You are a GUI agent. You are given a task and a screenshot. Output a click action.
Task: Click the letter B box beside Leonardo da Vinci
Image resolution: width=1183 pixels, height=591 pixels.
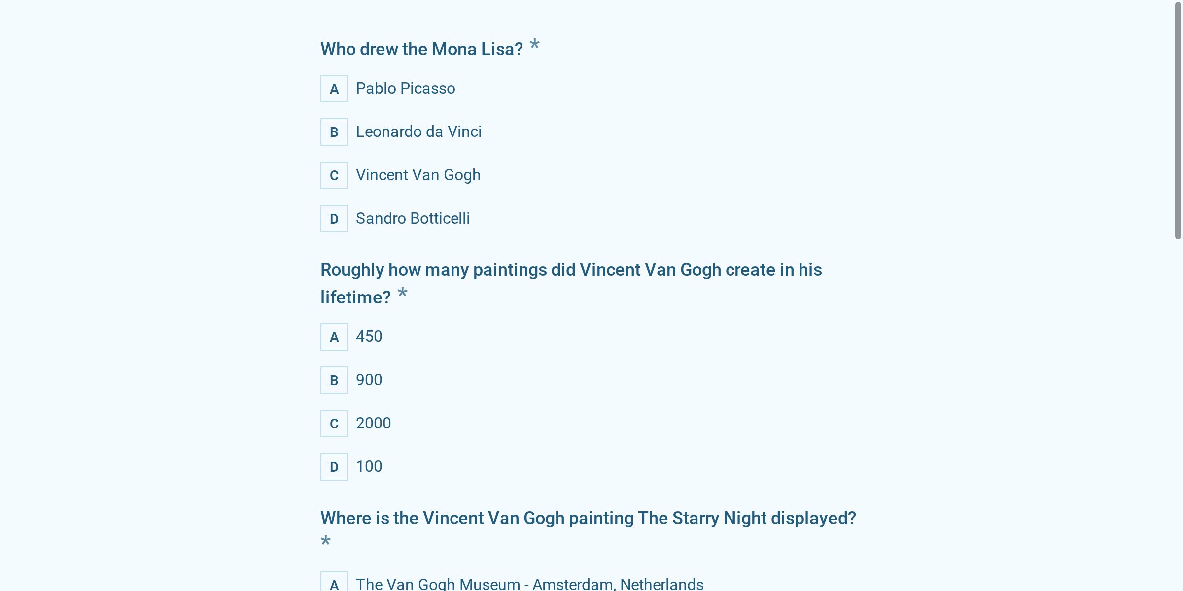coord(334,132)
